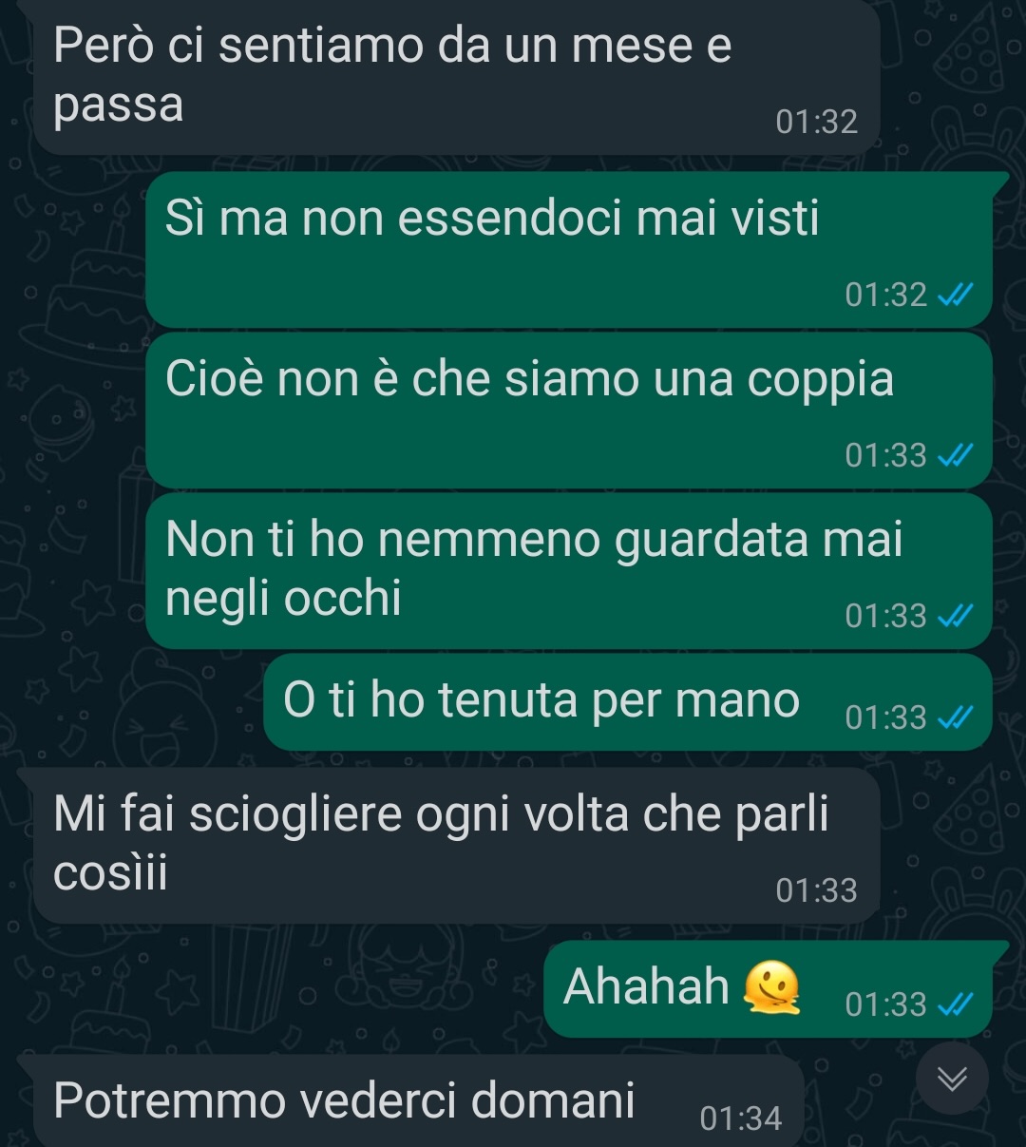Tap read checkmarks on 'negli occhi' message

(955, 617)
